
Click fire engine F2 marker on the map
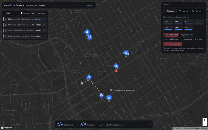coord(109,98)
